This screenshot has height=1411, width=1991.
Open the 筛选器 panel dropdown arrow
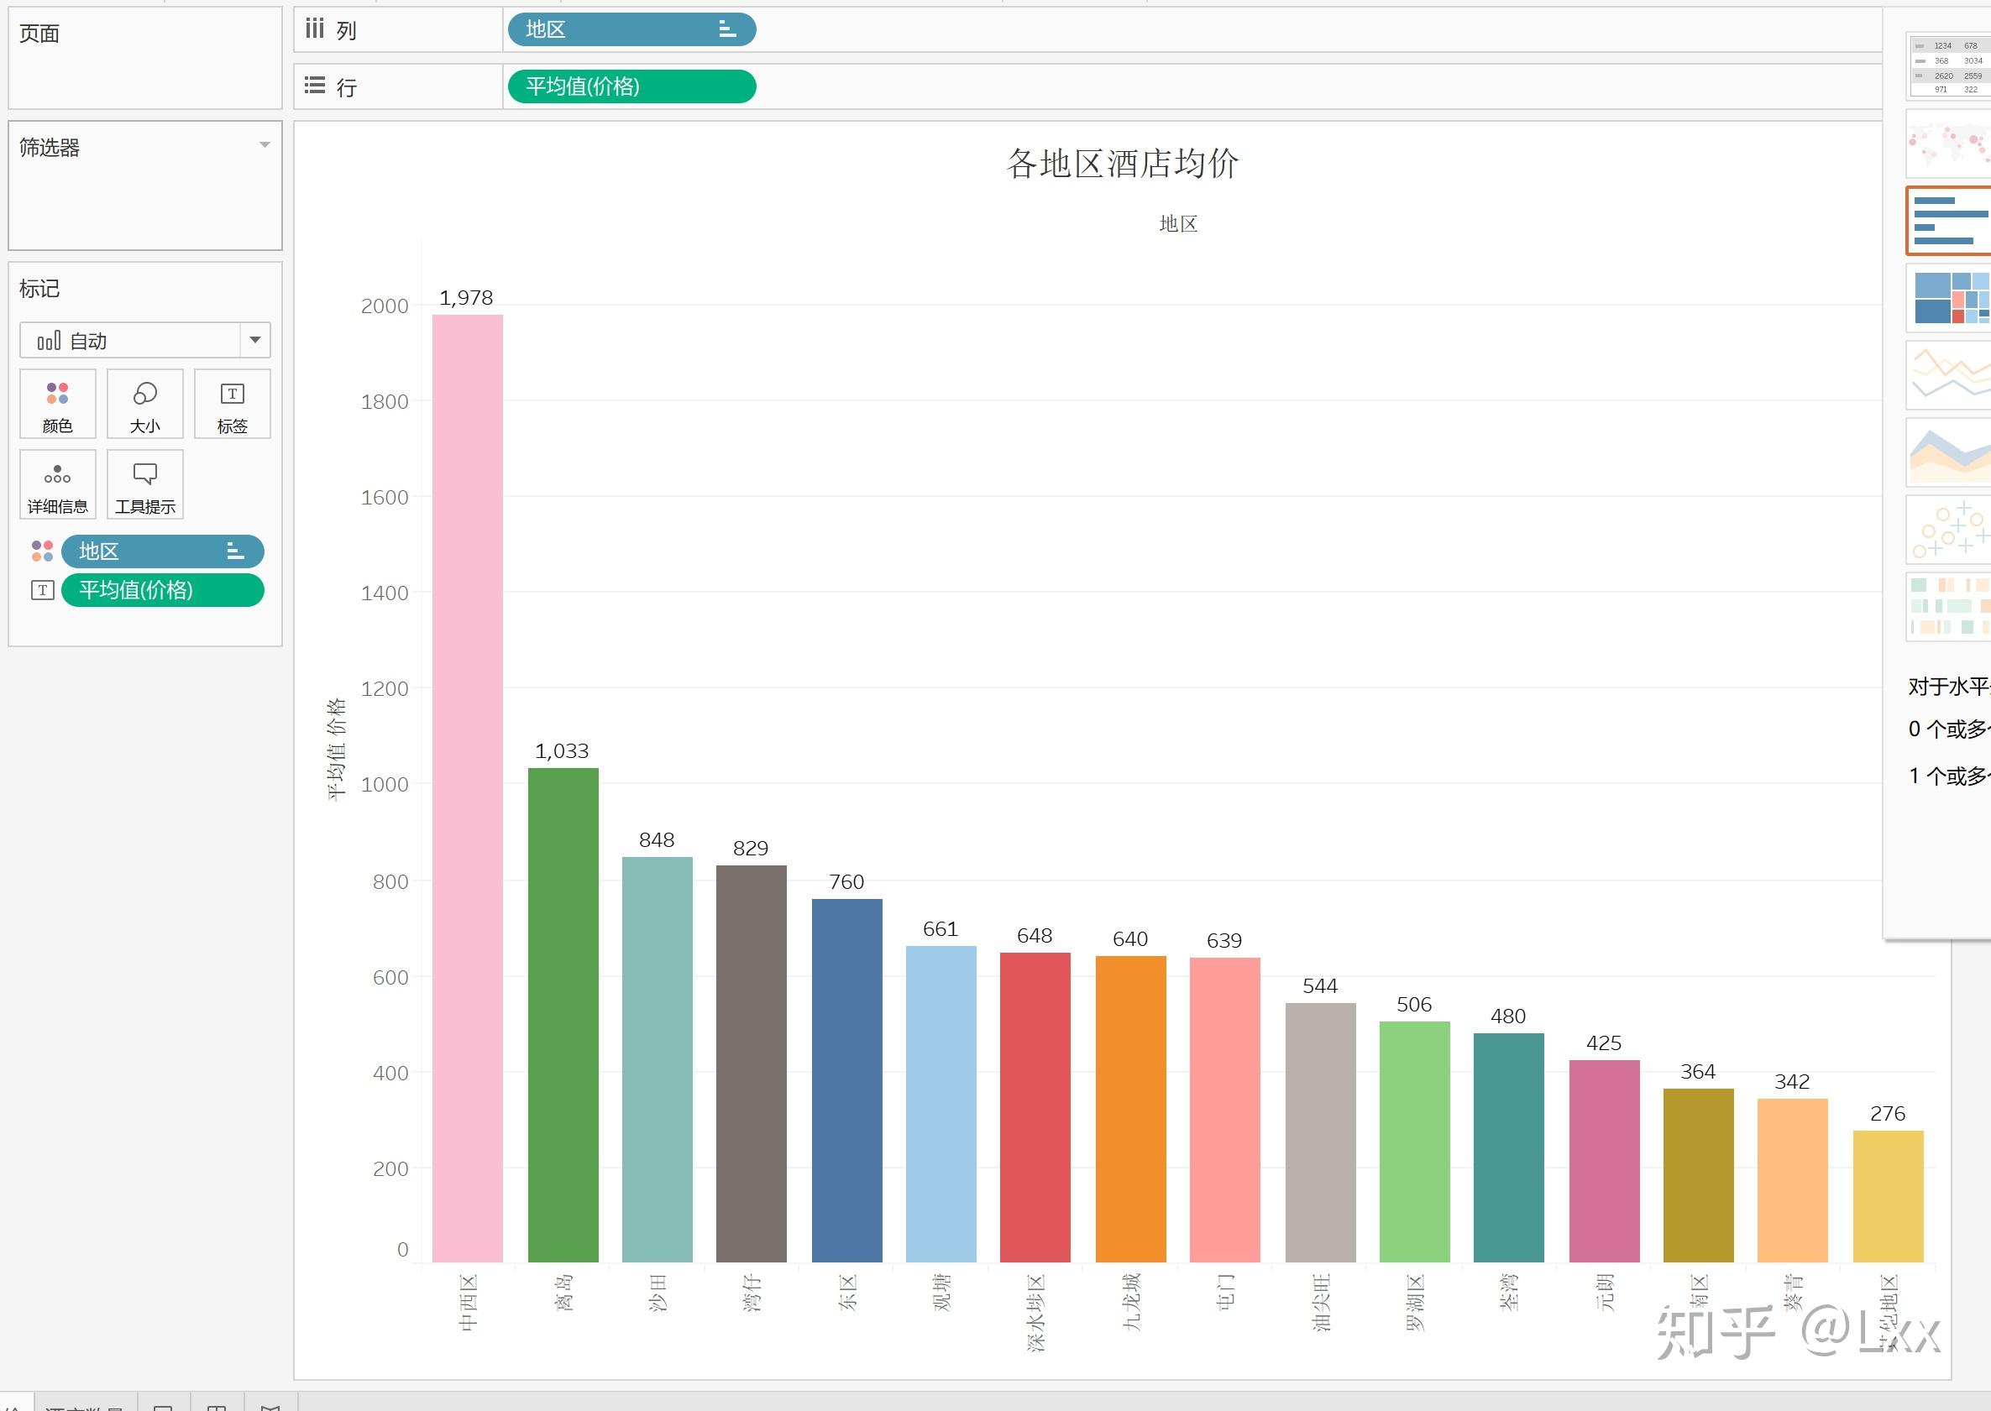[266, 144]
